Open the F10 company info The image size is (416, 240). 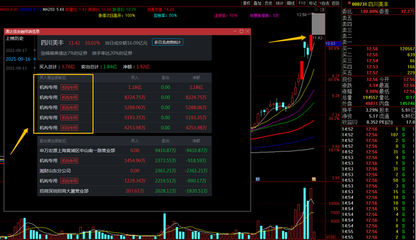click(302, 3)
